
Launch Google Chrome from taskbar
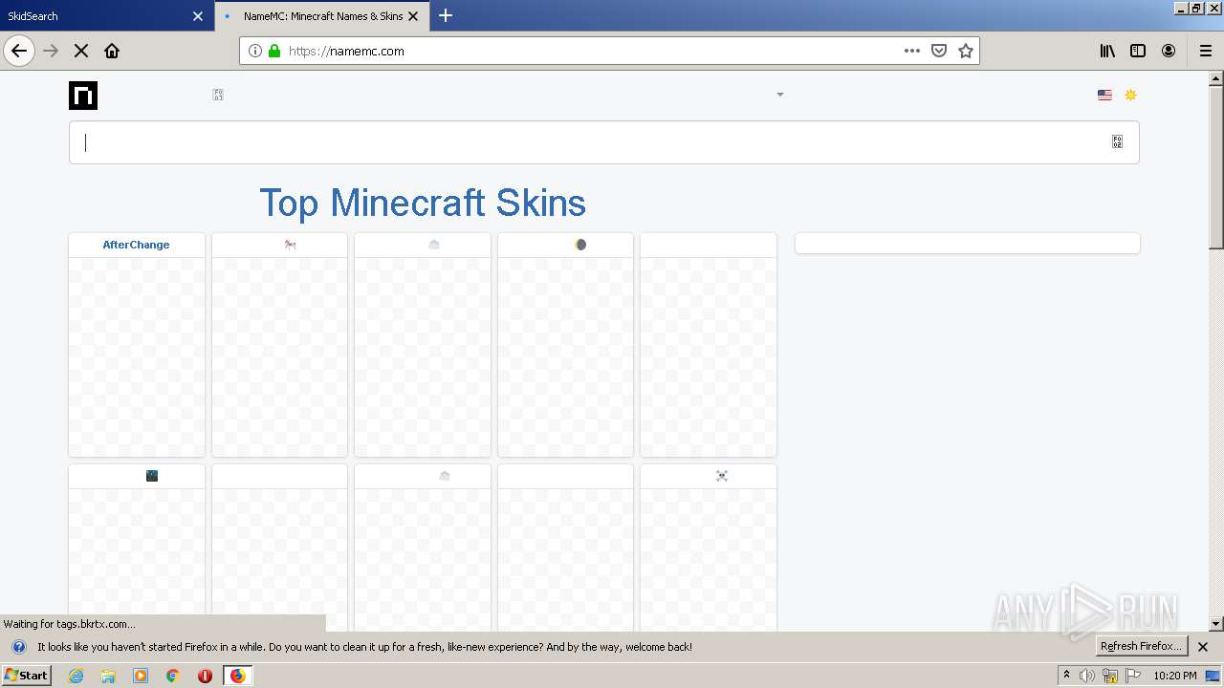coord(172,676)
